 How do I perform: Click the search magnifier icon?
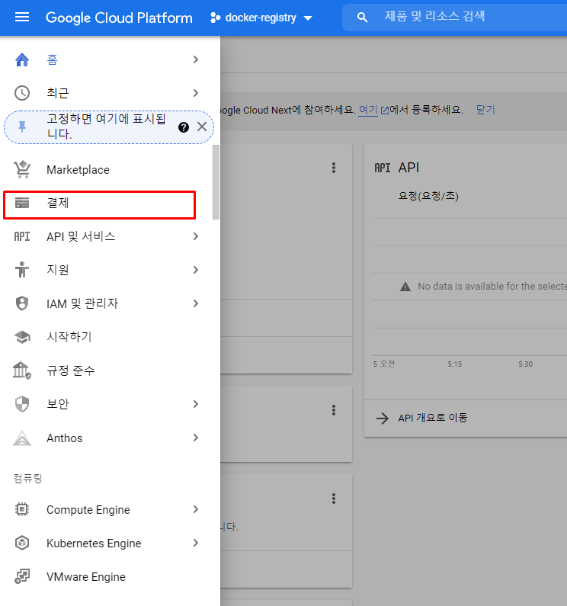pos(362,18)
